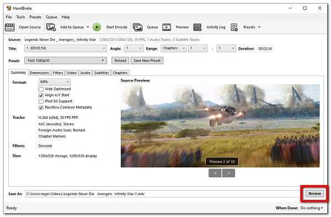
Task: Open the Fast 1080p30 preset selector
Action: pos(66,61)
